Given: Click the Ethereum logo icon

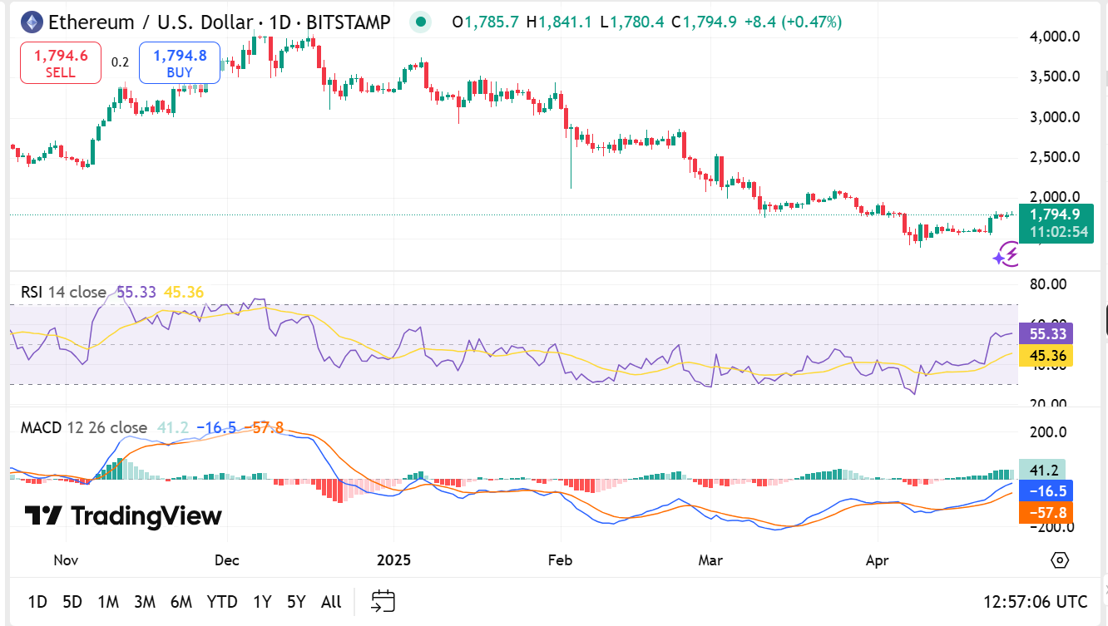Looking at the screenshot, I should (x=32, y=22).
